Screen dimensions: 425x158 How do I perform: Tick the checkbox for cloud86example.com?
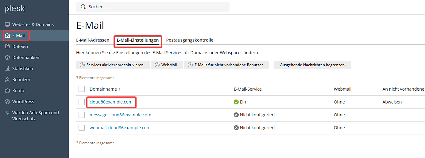[82, 102]
